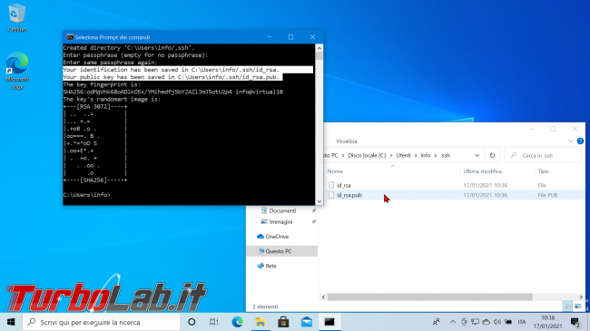Open Immagini in the navigation pane
The width and height of the screenshot is (590, 331).
click(280, 222)
